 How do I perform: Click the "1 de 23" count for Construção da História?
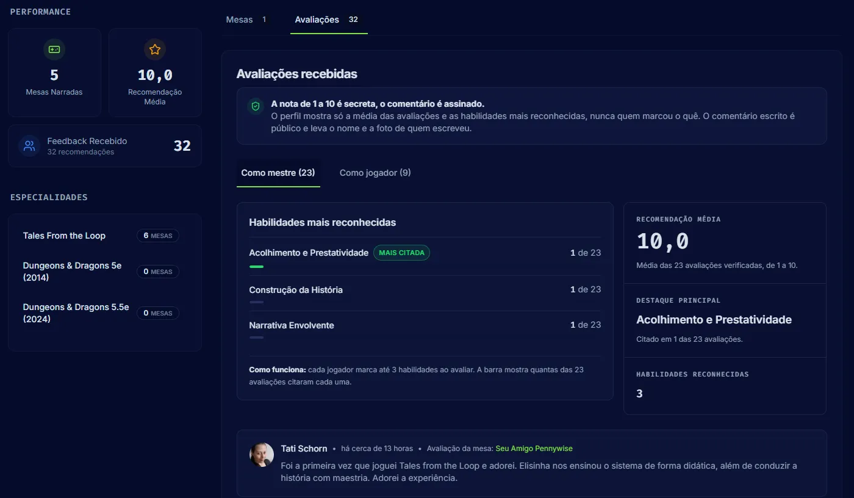coord(586,290)
